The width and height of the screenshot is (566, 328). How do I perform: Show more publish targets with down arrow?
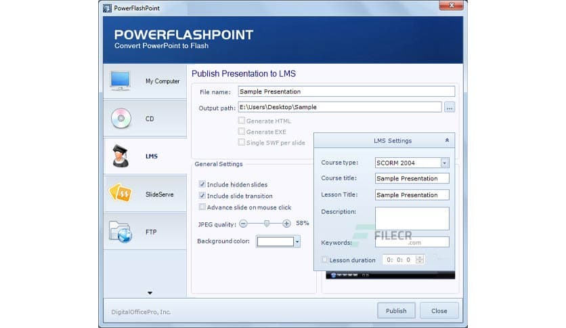point(150,293)
